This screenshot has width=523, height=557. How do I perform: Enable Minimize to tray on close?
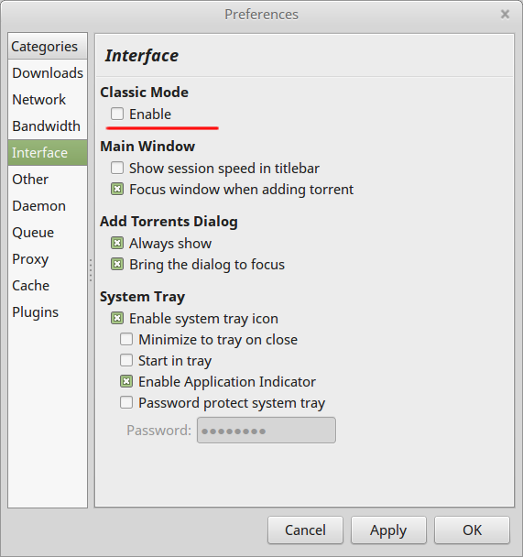click(x=126, y=339)
